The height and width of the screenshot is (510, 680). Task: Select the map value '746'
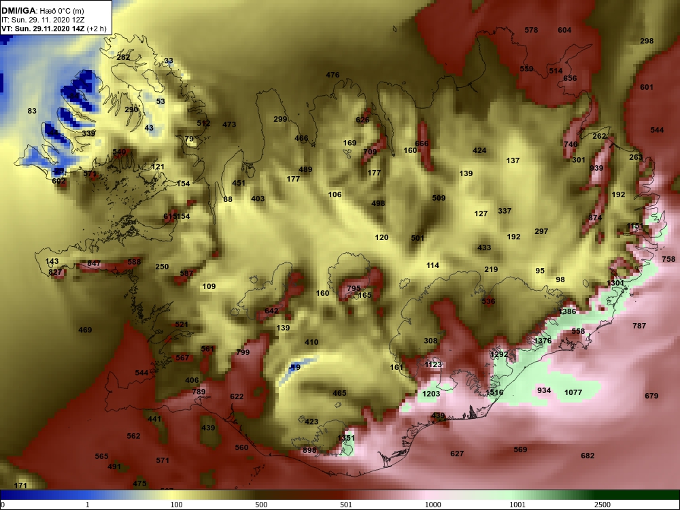point(571,144)
